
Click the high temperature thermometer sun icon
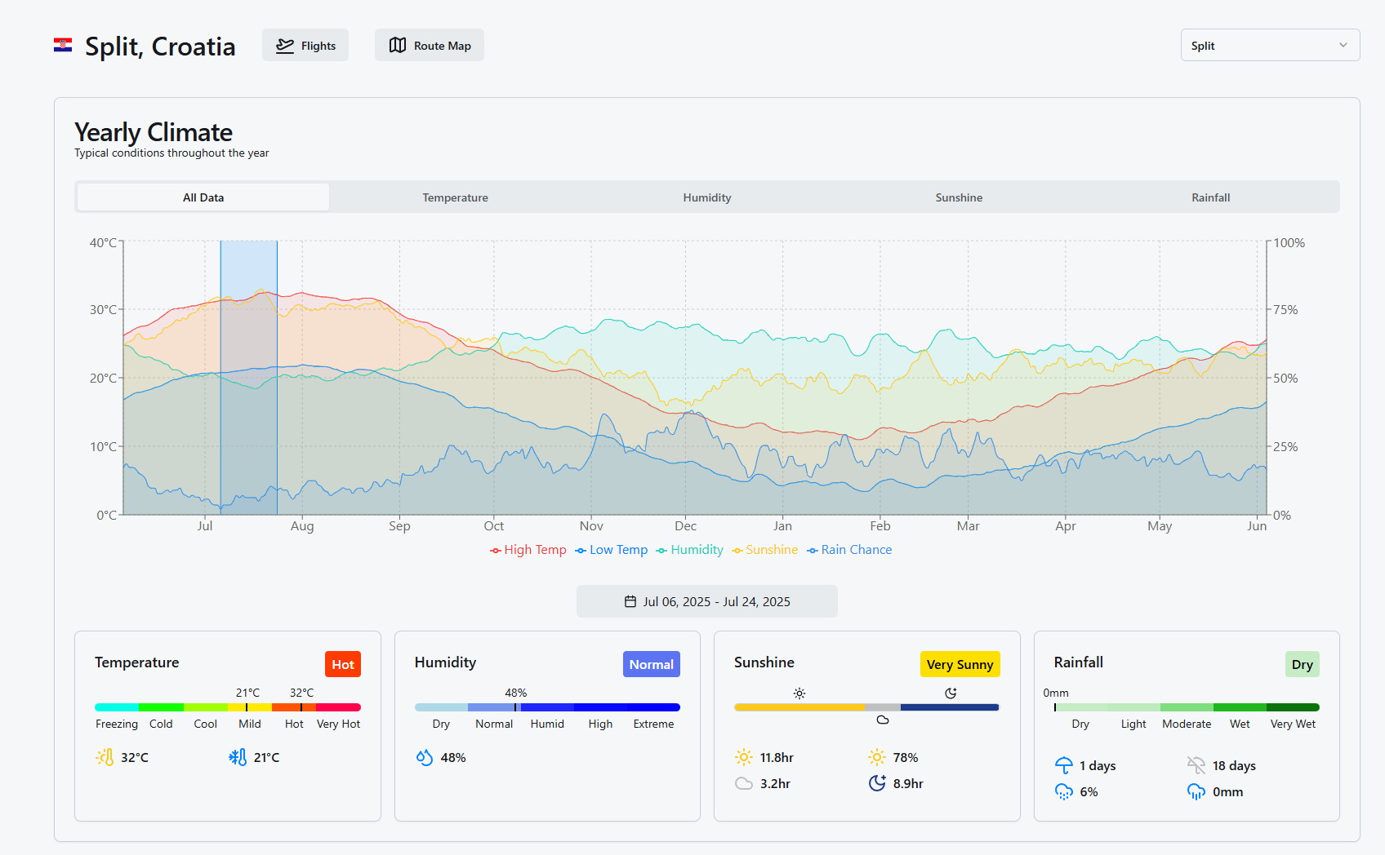click(x=105, y=757)
